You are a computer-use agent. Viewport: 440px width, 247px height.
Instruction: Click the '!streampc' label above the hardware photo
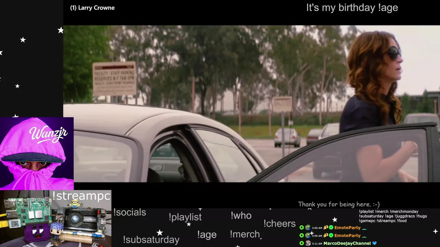tap(81, 196)
